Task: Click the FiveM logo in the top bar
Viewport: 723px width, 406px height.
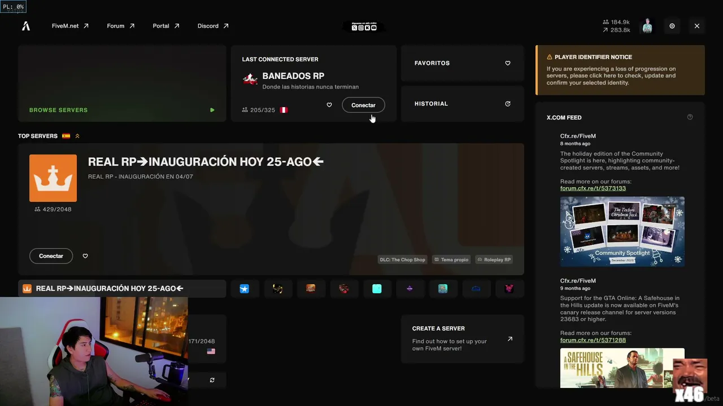Action: pyautogui.click(x=26, y=26)
